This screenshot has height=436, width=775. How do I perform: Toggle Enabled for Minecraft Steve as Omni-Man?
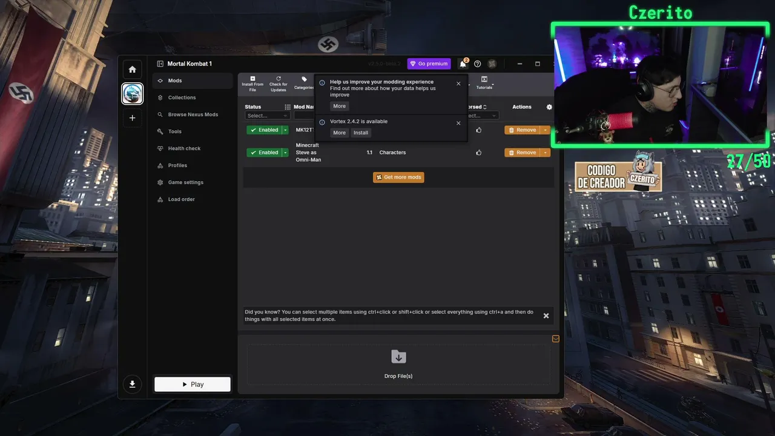[264, 153]
